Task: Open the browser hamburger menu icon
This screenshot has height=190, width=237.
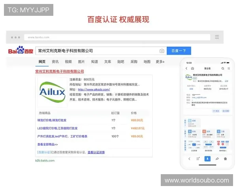Action: tap(217, 37)
